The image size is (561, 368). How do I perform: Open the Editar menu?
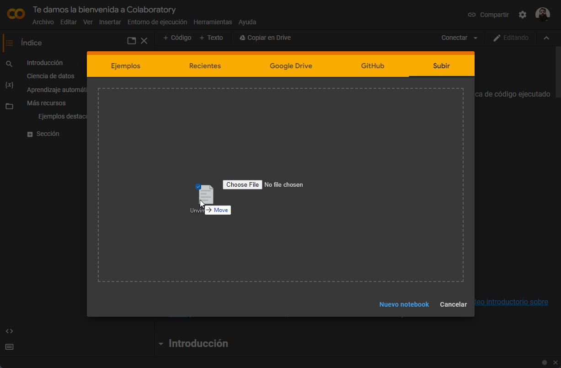pyautogui.click(x=69, y=22)
